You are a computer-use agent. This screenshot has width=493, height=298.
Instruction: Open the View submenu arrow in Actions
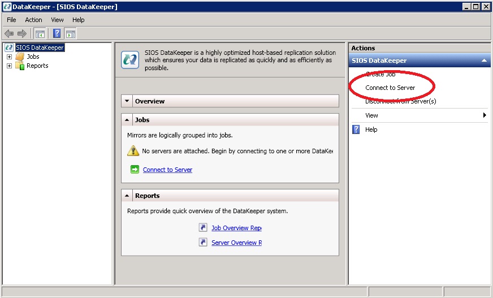pyautogui.click(x=485, y=115)
